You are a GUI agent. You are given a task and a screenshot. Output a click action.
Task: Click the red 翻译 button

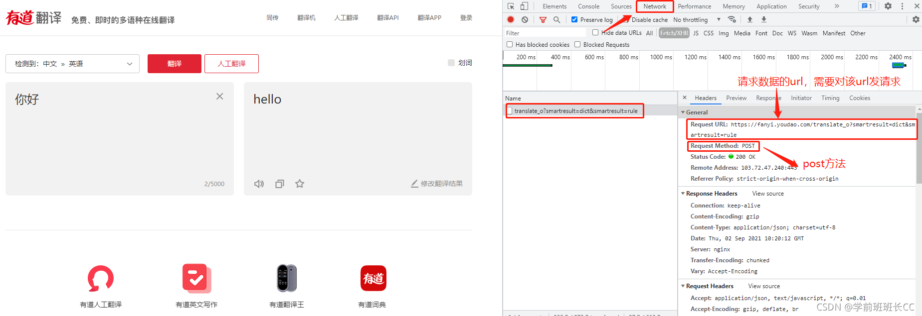(x=175, y=64)
